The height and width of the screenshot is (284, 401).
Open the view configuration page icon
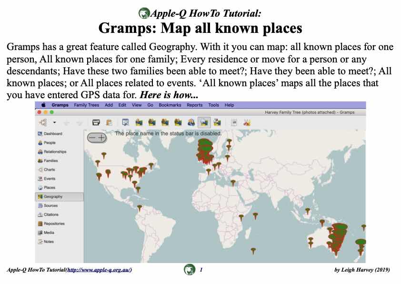(234, 122)
